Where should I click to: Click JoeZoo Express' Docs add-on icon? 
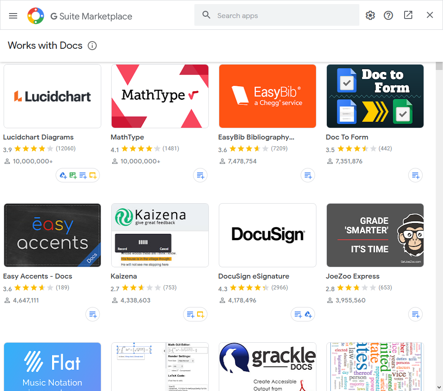(415, 315)
